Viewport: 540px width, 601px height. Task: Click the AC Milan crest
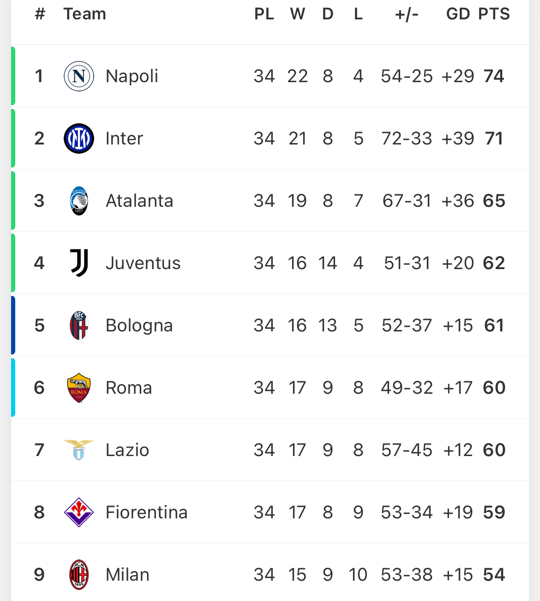[x=79, y=575]
